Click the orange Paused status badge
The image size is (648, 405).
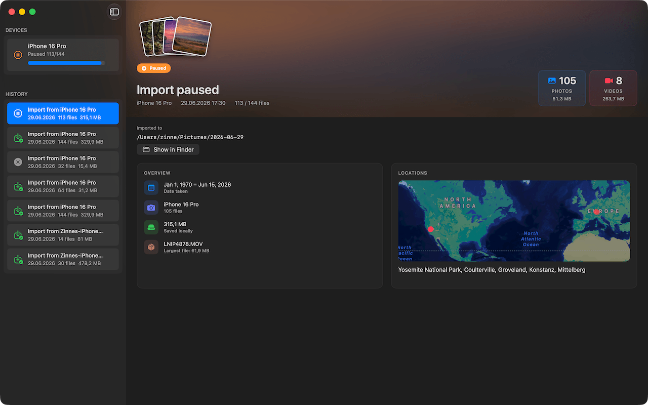tap(154, 68)
